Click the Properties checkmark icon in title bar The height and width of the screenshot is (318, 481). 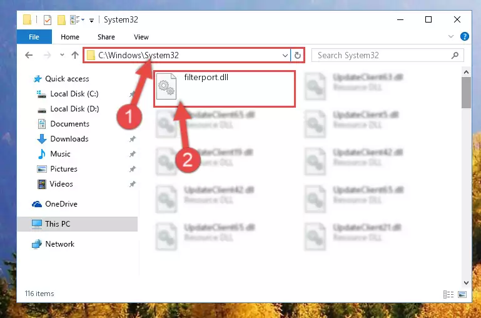[48, 20]
